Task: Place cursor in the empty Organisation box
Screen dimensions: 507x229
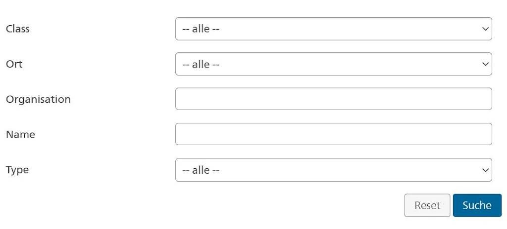Action: [x=333, y=99]
